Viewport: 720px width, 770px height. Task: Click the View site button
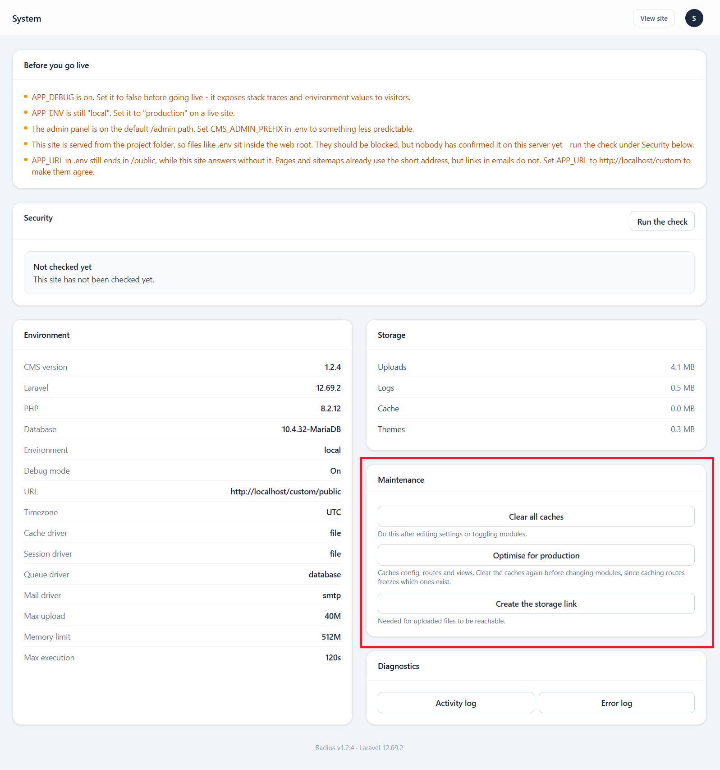click(654, 18)
